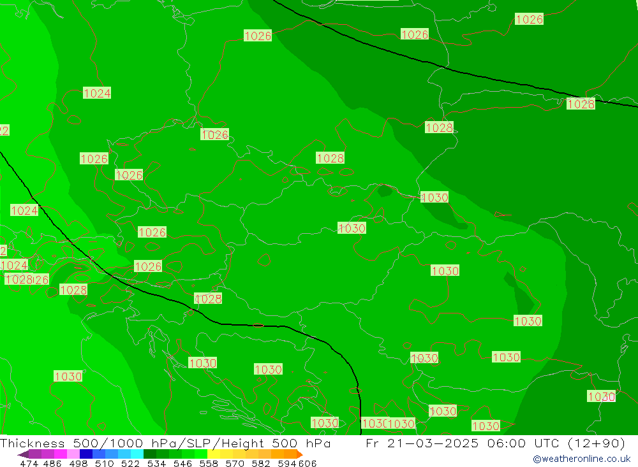Image resolution: width=638 pixels, height=467 pixels.
Task: Pick the light pink legend swatch above 498
Action: point(73,454)
